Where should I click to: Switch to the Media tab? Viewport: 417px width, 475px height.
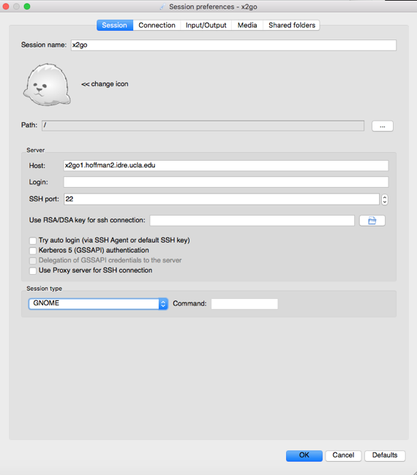pos(247,25)
